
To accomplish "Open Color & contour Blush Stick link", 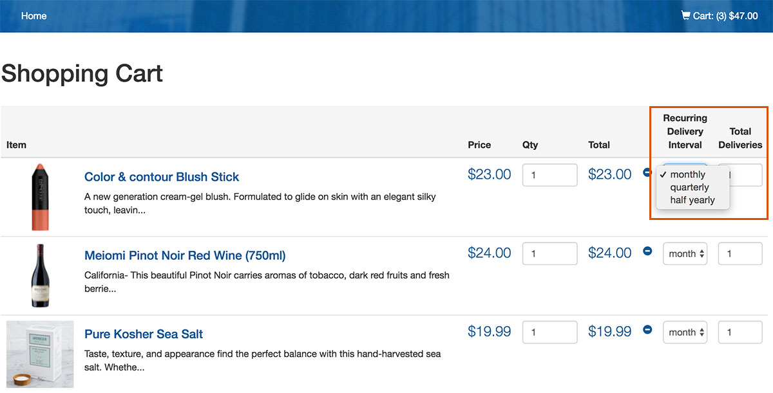I will point(162,177).
